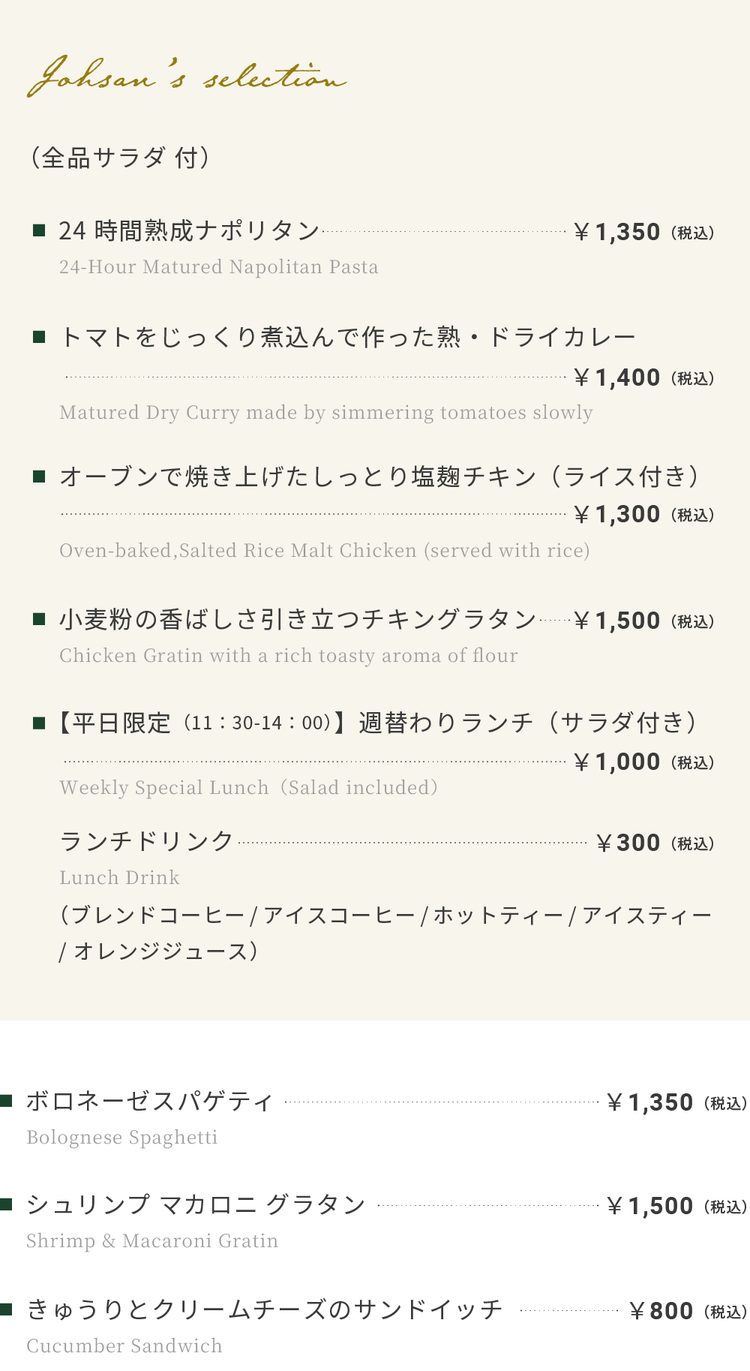Click the Johsan's selection script heading
The width and height of the screenshot is (750, 1371).
(x=186, y=77)
